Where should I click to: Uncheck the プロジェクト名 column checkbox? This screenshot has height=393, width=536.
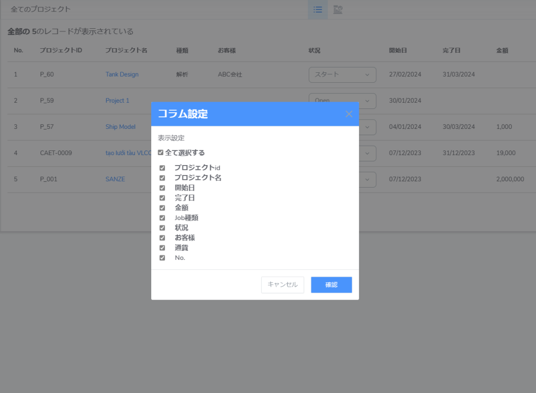click(x=162, y=178)
